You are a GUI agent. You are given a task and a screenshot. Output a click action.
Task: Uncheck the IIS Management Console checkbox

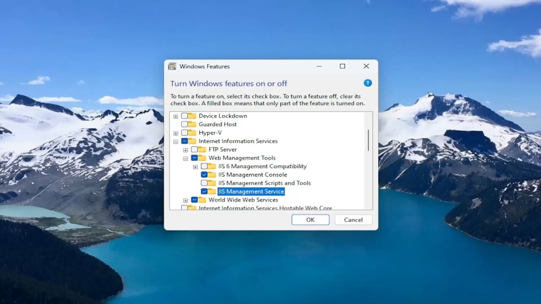204,175
